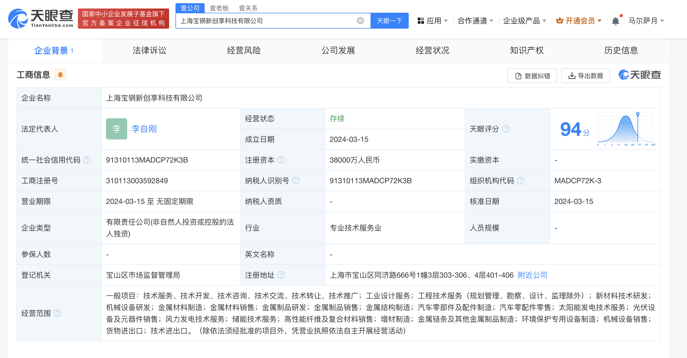This screenshot has height=358, width=687.
Task: Click the green 李 avatar thumbnail
Action: point(117,129)
